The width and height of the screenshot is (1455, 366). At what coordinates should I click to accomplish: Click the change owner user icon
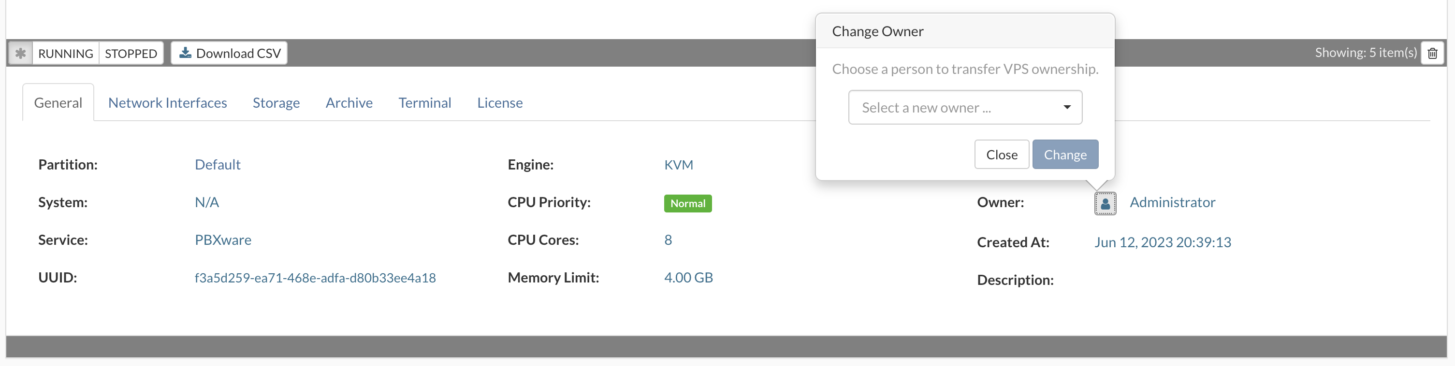click(x=1105, y=203)
